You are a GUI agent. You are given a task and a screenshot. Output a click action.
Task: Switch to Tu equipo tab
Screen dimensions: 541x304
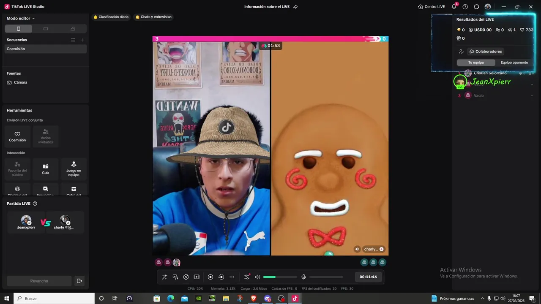[x=476, y=62]
